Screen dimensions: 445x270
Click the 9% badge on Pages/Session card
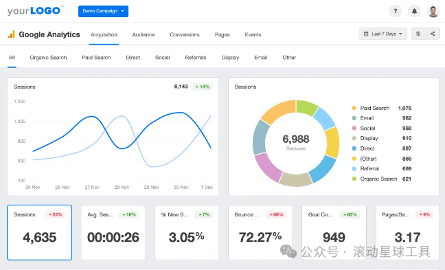424,214
